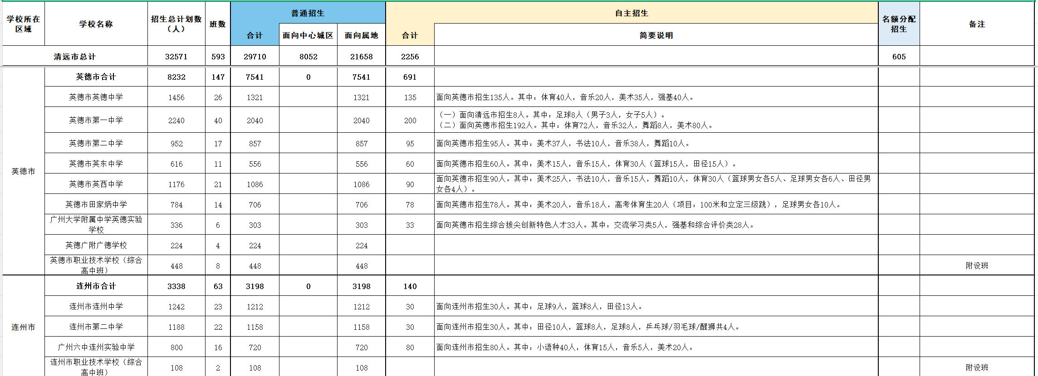The height and width of the screenshot is (376, 1038).
Task: Select the 面向英德市招生95人 description cell
Action: click(656, 143)
